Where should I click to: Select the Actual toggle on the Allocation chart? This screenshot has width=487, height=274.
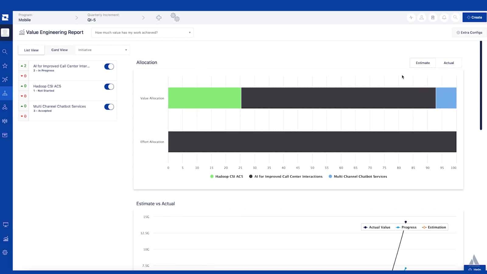[x=448, y=63]
